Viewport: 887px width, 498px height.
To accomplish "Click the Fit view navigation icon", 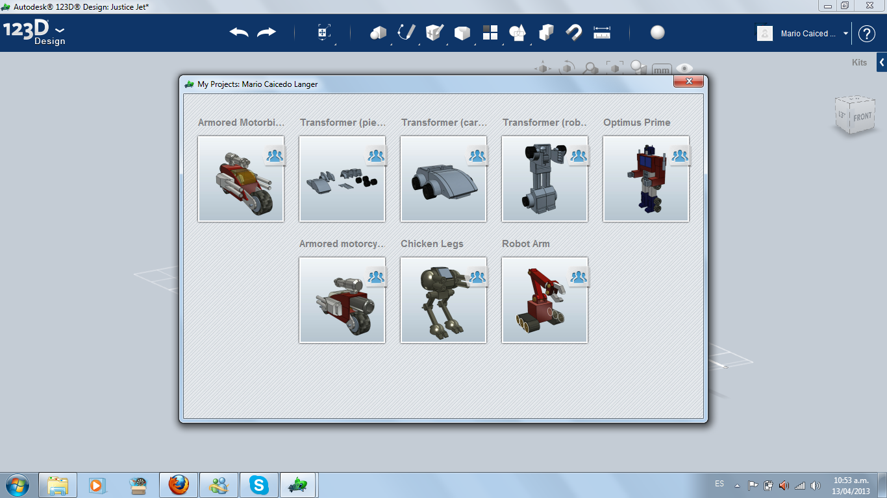I will (614, 68).
